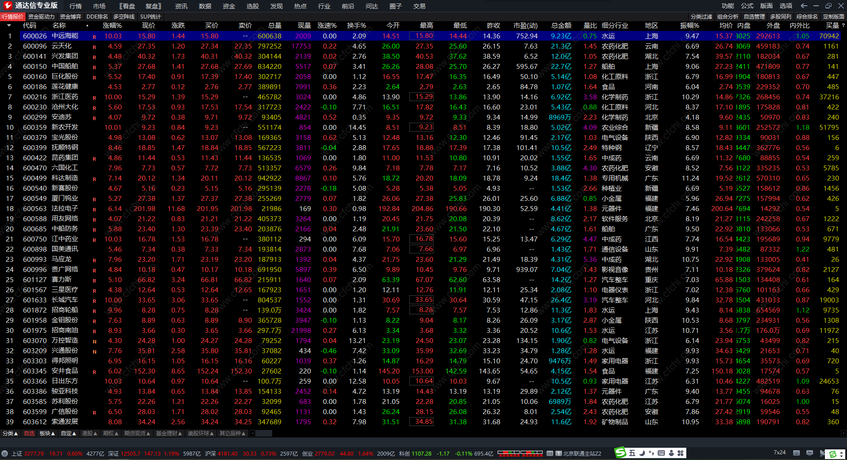Expand the 其它品种 bottom dropdown
The image size is (847, 460).
232,434
